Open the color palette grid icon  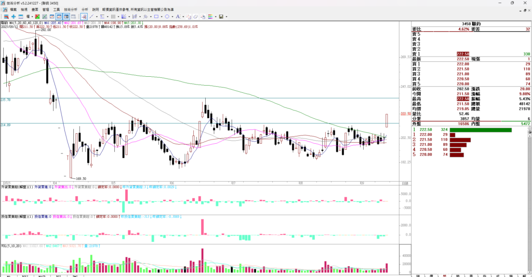pyautogui.click(x=210, y=16)
